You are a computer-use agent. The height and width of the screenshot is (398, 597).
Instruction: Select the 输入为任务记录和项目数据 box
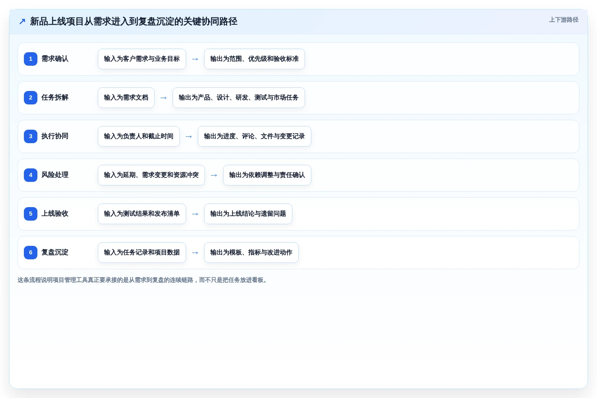(142, 253)
